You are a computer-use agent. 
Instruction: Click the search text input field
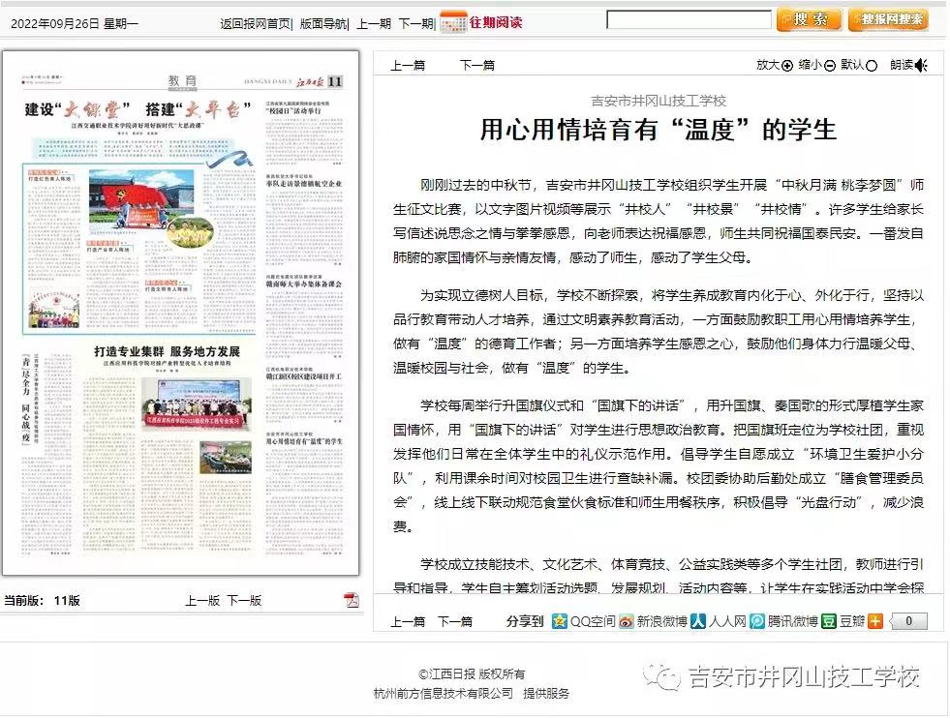pos(689,19)
